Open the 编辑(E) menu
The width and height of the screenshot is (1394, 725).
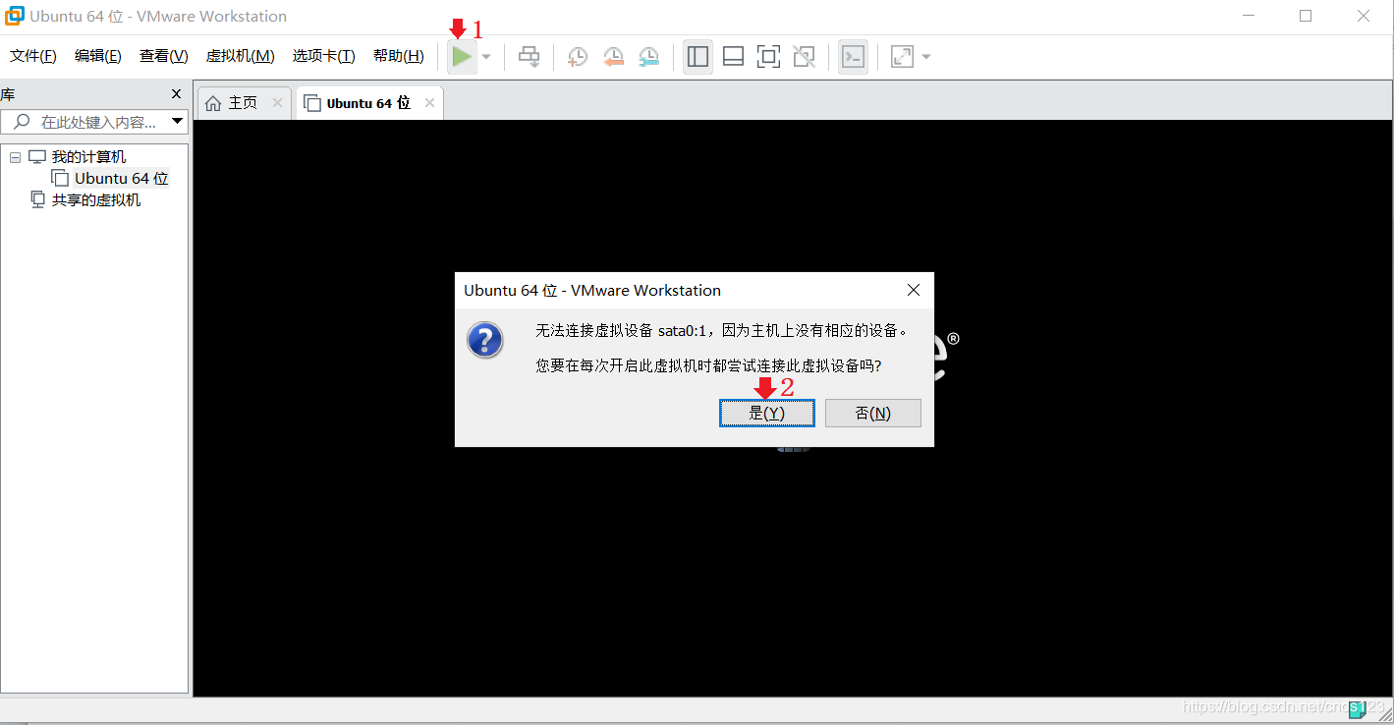pyautogui.click(x=98, y=56)
